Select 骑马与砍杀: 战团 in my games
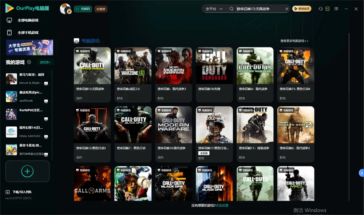364x215 pixels. [27, 78]
